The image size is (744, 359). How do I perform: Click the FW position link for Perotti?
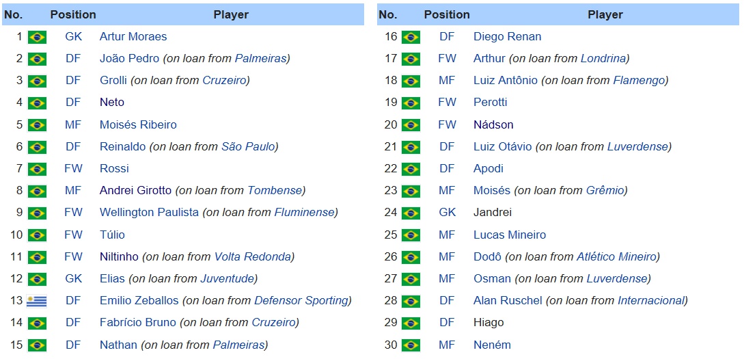(447, 102)
